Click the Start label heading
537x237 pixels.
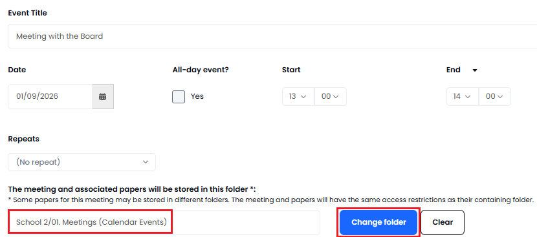291,70
